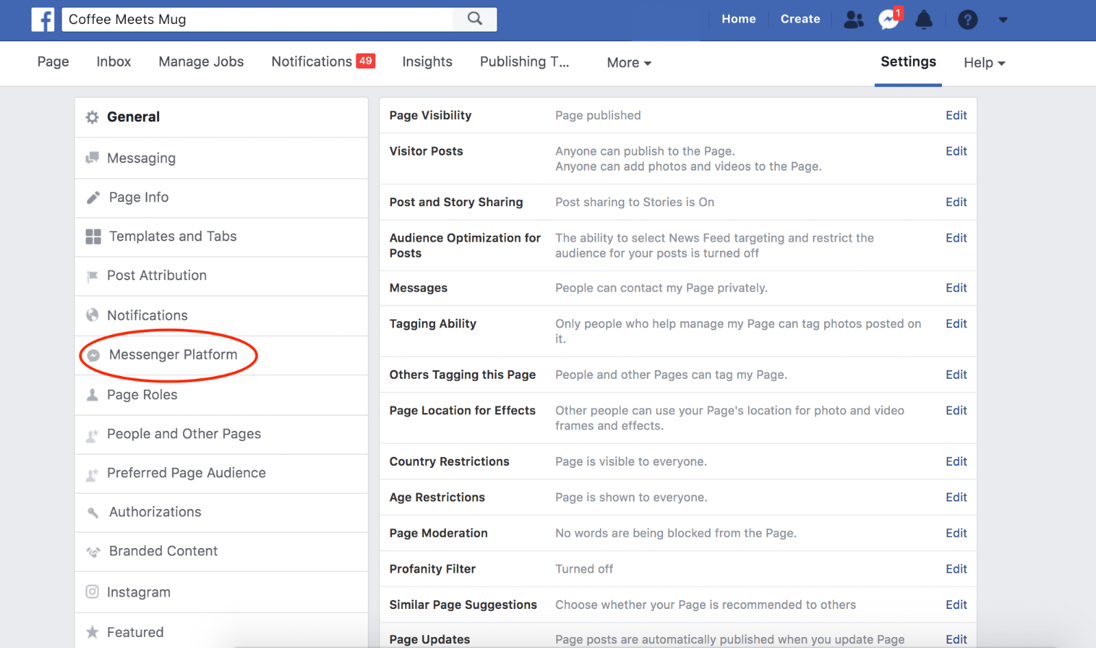Click the Post Attribution flag icon
Screen dimensions: 1096x648
(x=92, y=276)
